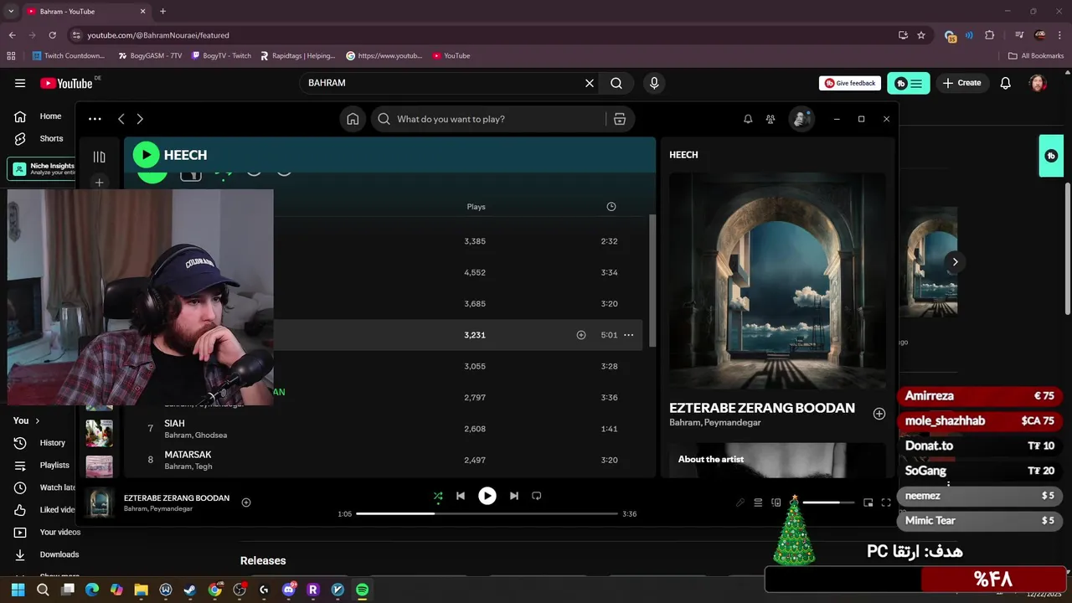Open Spotify three-dot main menu
This screenshot has width=1072, height=603.
tap(95, 119)
